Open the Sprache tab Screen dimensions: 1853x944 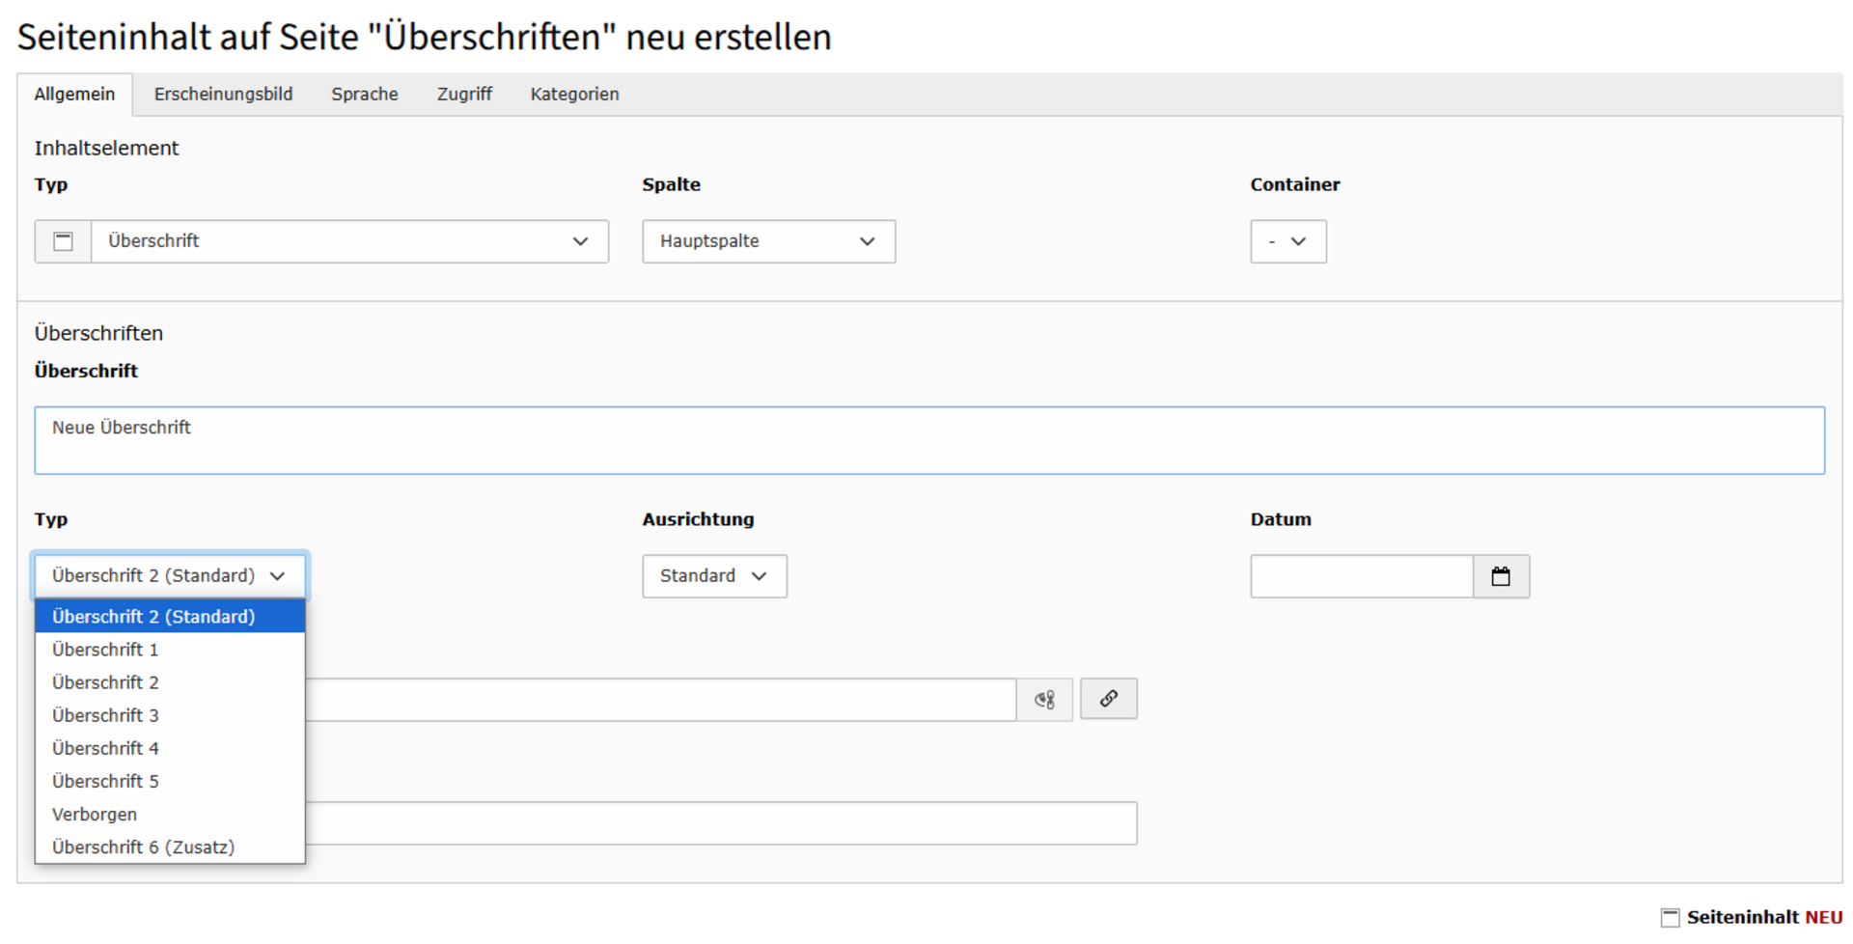tap(365, 95)
